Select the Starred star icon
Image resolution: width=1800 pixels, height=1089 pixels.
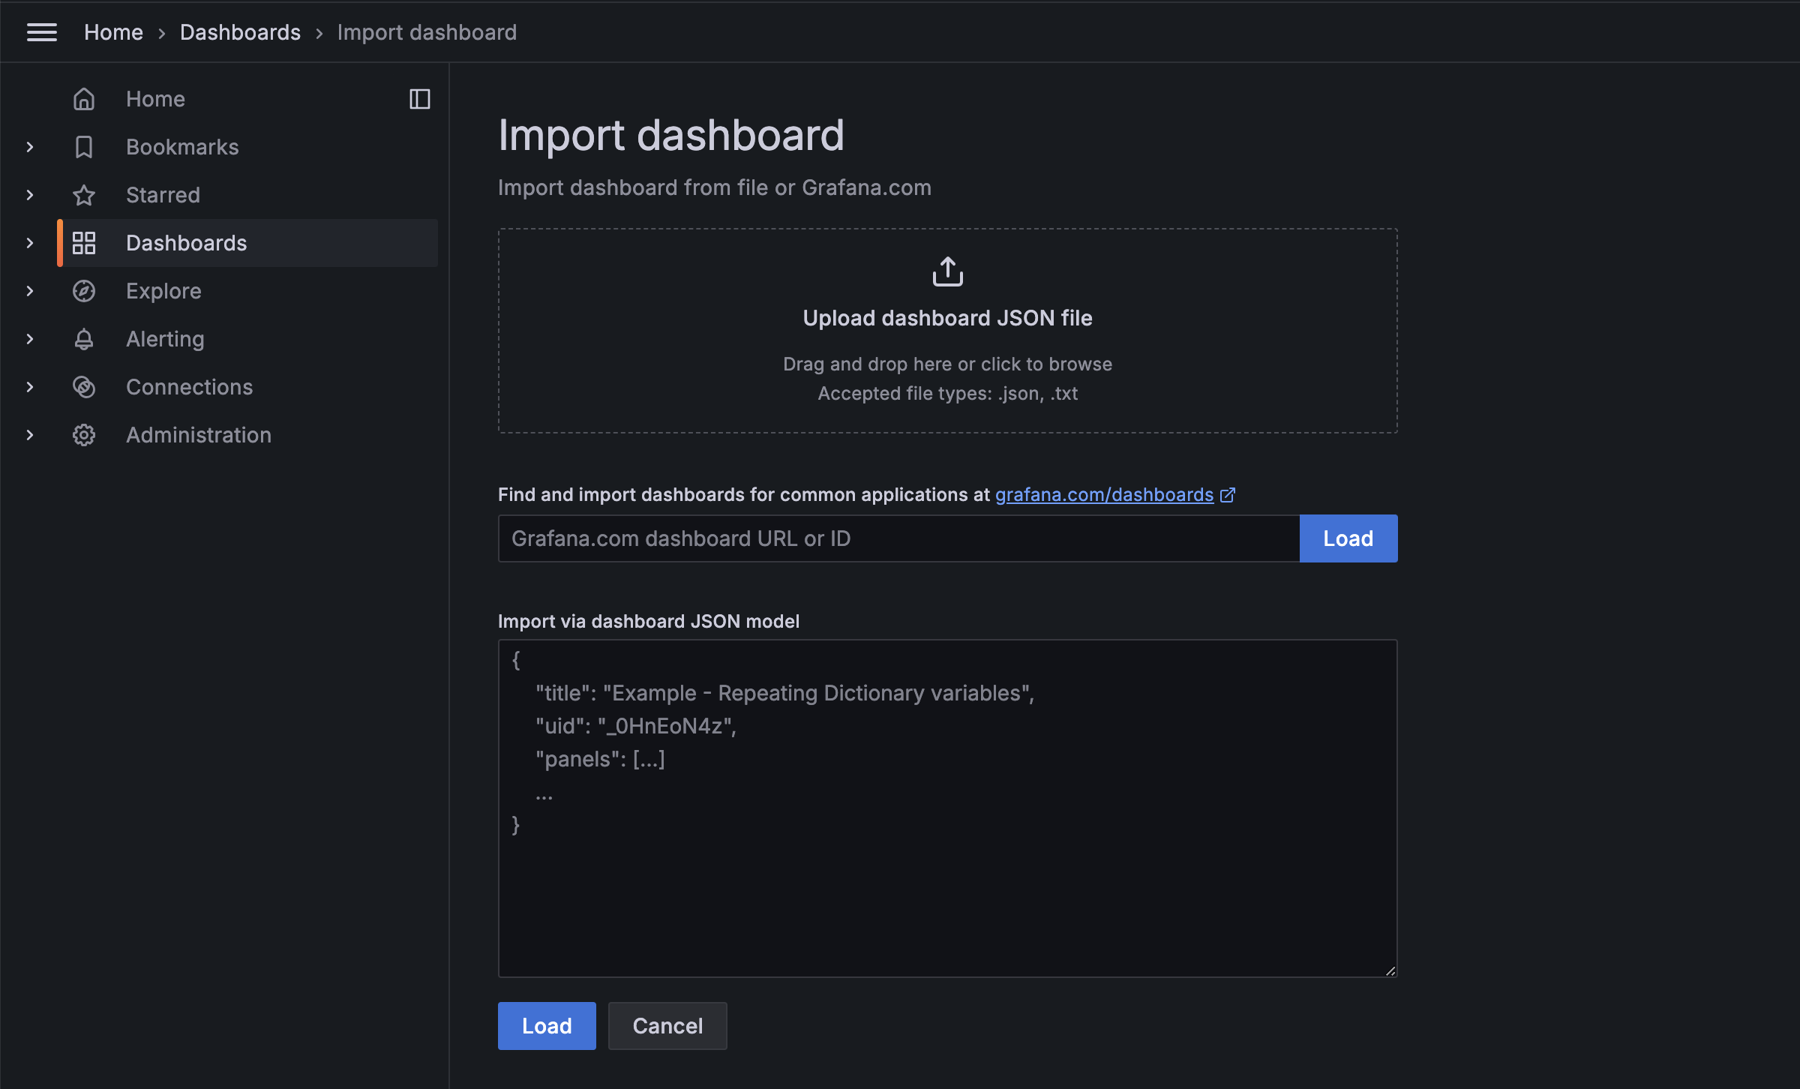click(84, 195)
